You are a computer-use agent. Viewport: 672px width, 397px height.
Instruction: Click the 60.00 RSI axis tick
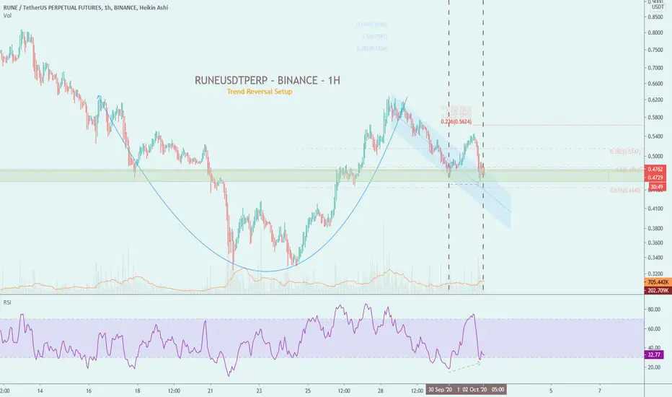pos(654,329)
